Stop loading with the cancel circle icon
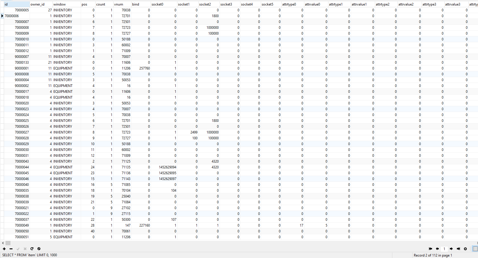 [39, 249]
